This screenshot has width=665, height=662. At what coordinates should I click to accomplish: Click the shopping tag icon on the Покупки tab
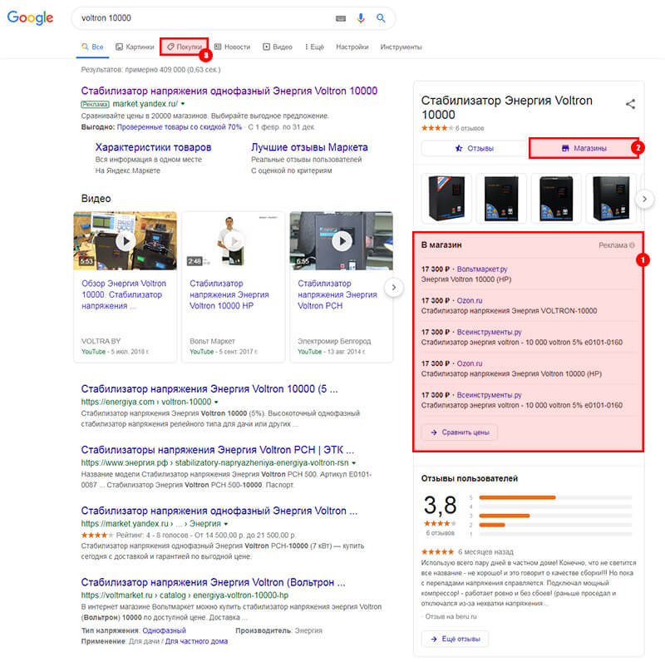click(170, 46)
